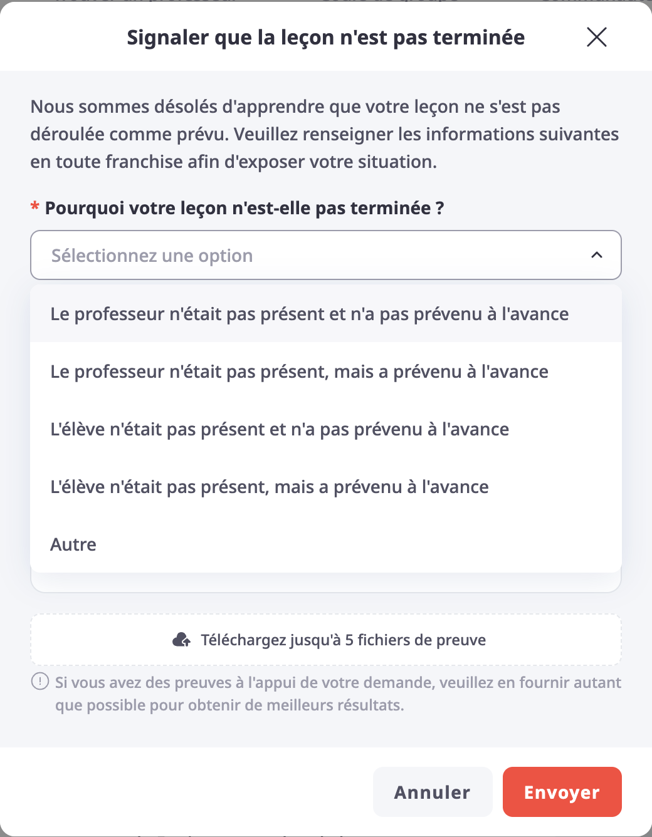Select 'Le professeur n'était pas présent, mais a prévenu'
The width and height of the screenshot is (652, 837).
(x=326, y=371)
